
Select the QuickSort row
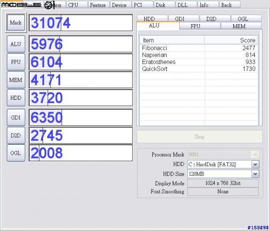[199, 69]
